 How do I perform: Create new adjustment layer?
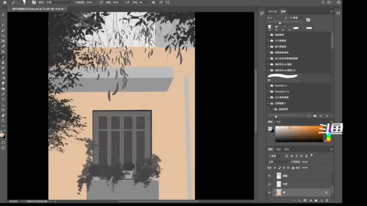point(311,201)
